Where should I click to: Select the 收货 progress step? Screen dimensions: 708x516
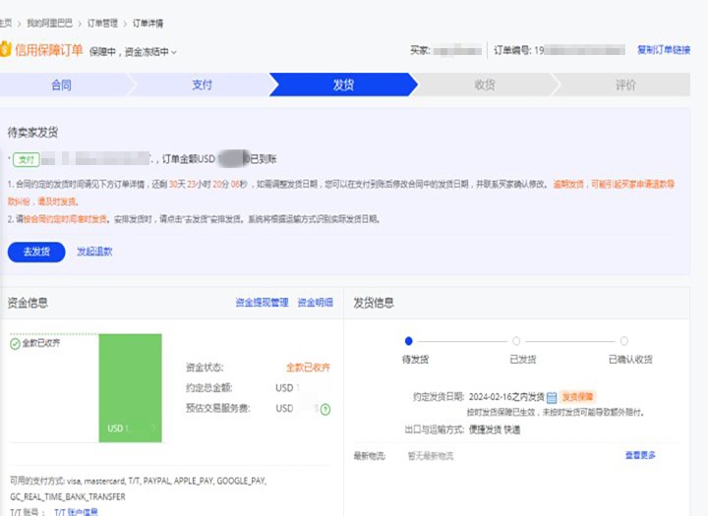click(485, 85)
